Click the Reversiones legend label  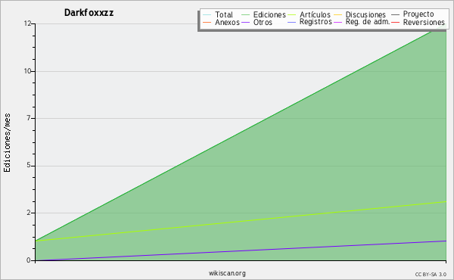click(424, 22)
